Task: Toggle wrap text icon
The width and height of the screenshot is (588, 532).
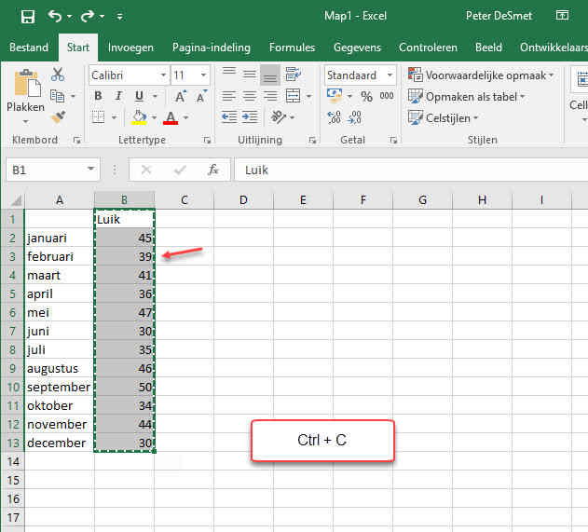Action: pyautogui.click(x=293, y=75)
